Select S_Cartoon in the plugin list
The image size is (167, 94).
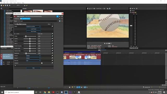[x=8, y=16]
